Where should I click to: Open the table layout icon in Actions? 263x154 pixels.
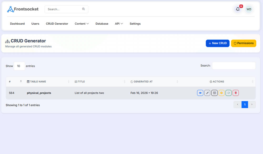click(x=214, y=93)
